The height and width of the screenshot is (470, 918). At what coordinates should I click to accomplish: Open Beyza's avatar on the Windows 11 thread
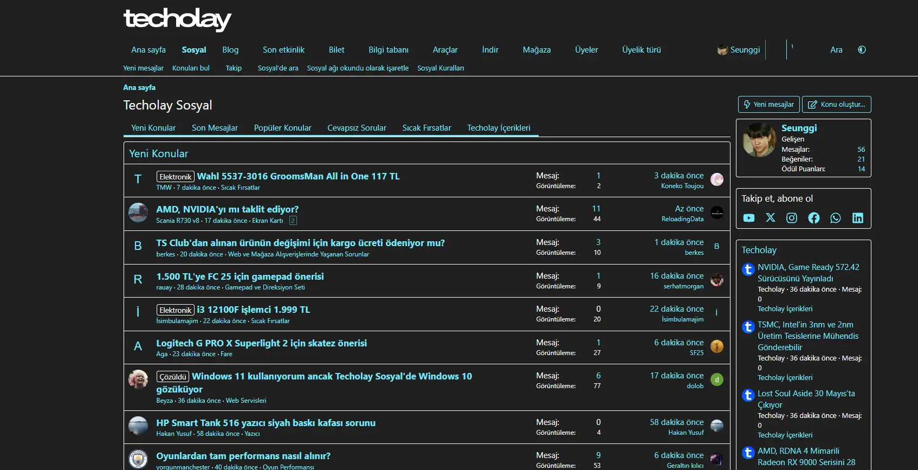pos(138,379)
